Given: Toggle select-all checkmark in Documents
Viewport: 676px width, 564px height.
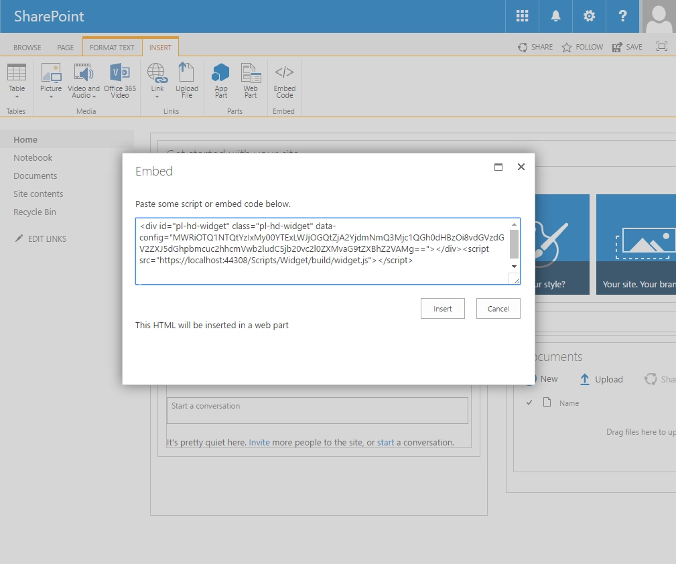Looking at the screenshot, I should click(x=529, y=403).
